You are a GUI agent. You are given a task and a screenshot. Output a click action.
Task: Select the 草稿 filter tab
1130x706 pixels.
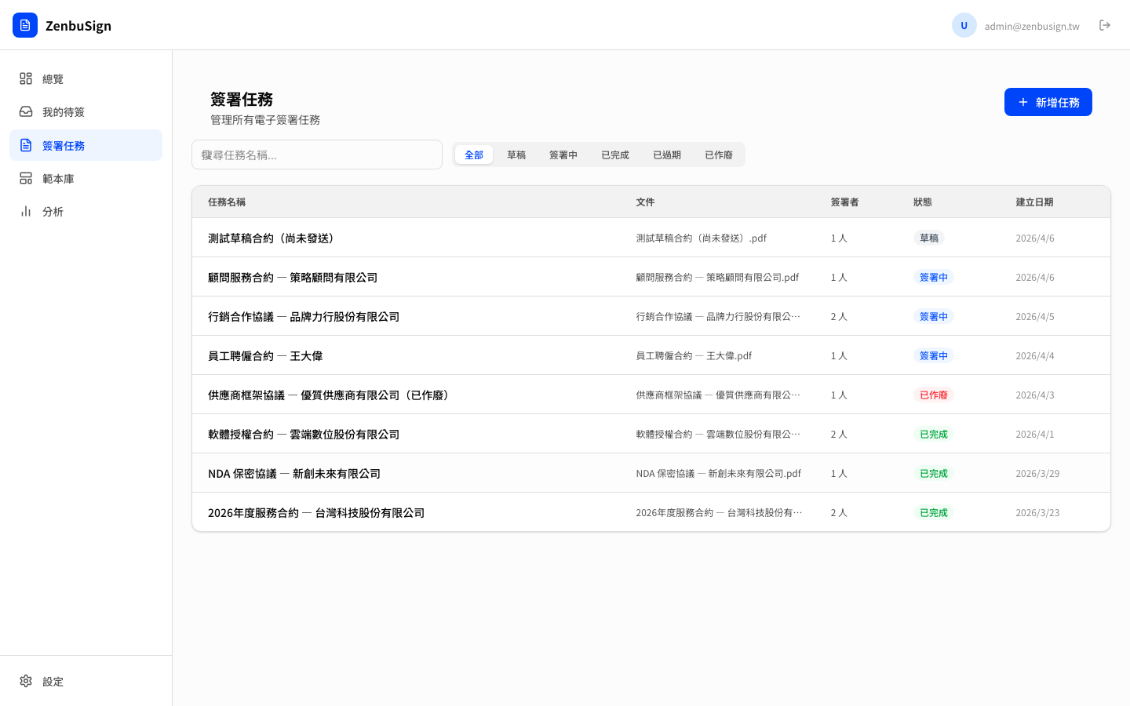pyautogui.click(x=516, y=155)
